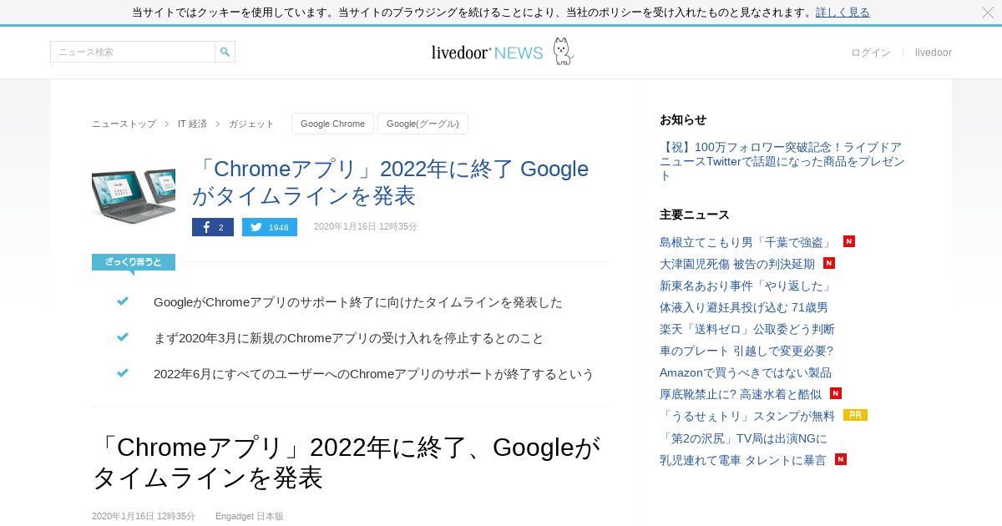Click the ログイン link

pyautogui.click(x=871, y=53)
